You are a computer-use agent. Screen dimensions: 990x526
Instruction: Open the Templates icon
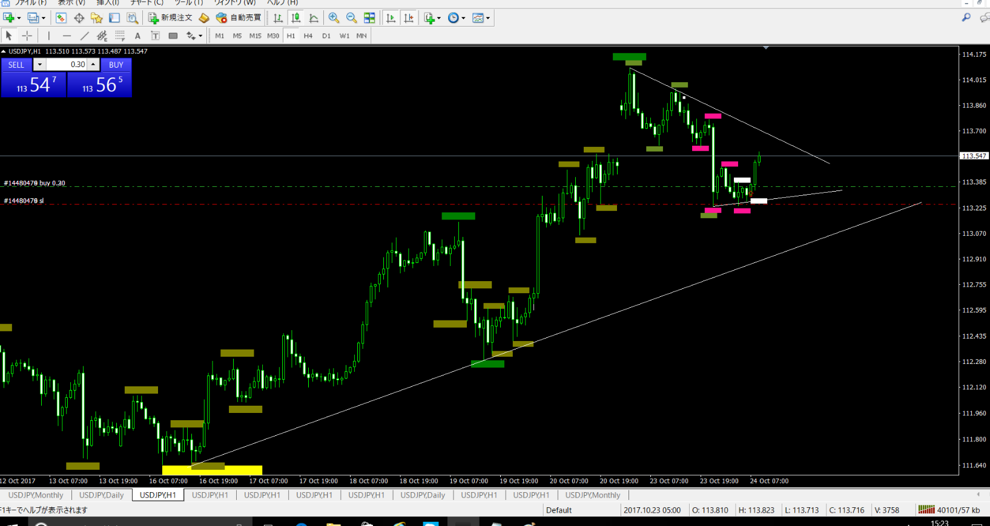(478, 18)
